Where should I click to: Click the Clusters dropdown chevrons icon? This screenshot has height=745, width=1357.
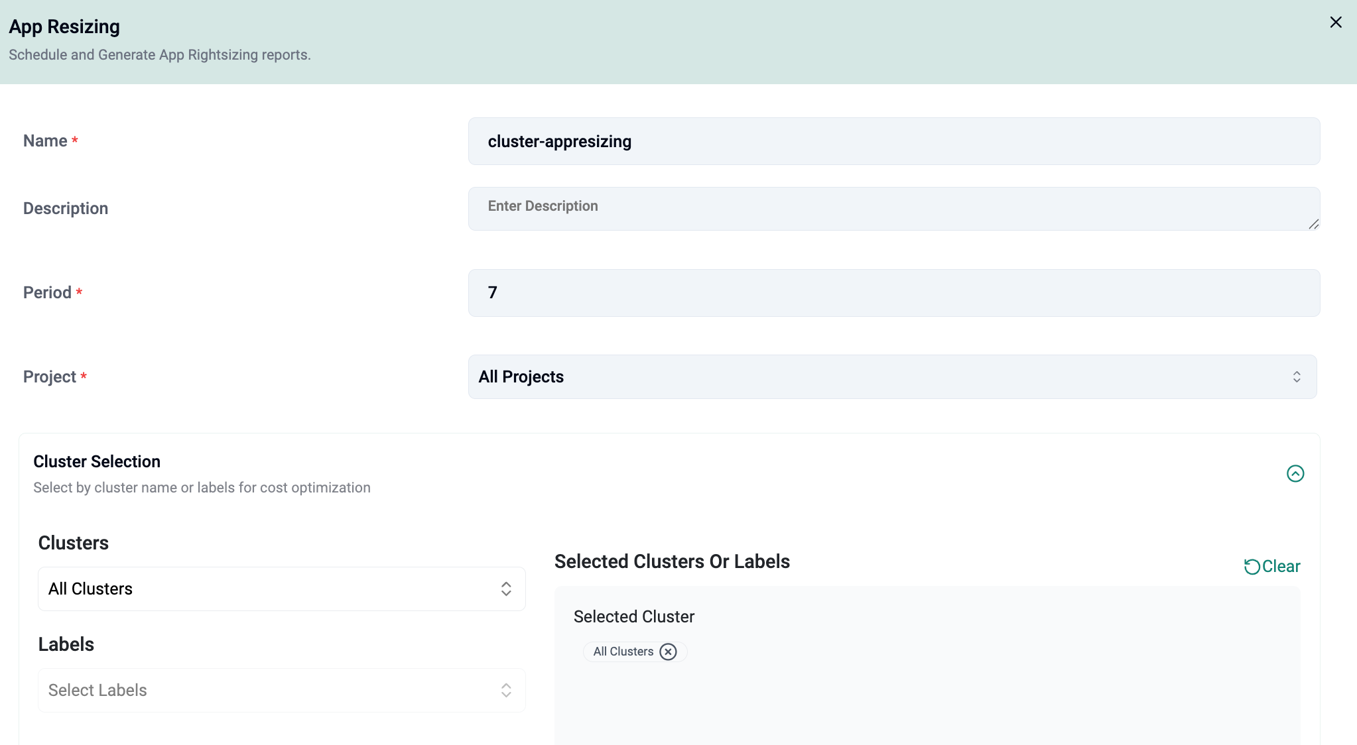(x=506, y=589)
